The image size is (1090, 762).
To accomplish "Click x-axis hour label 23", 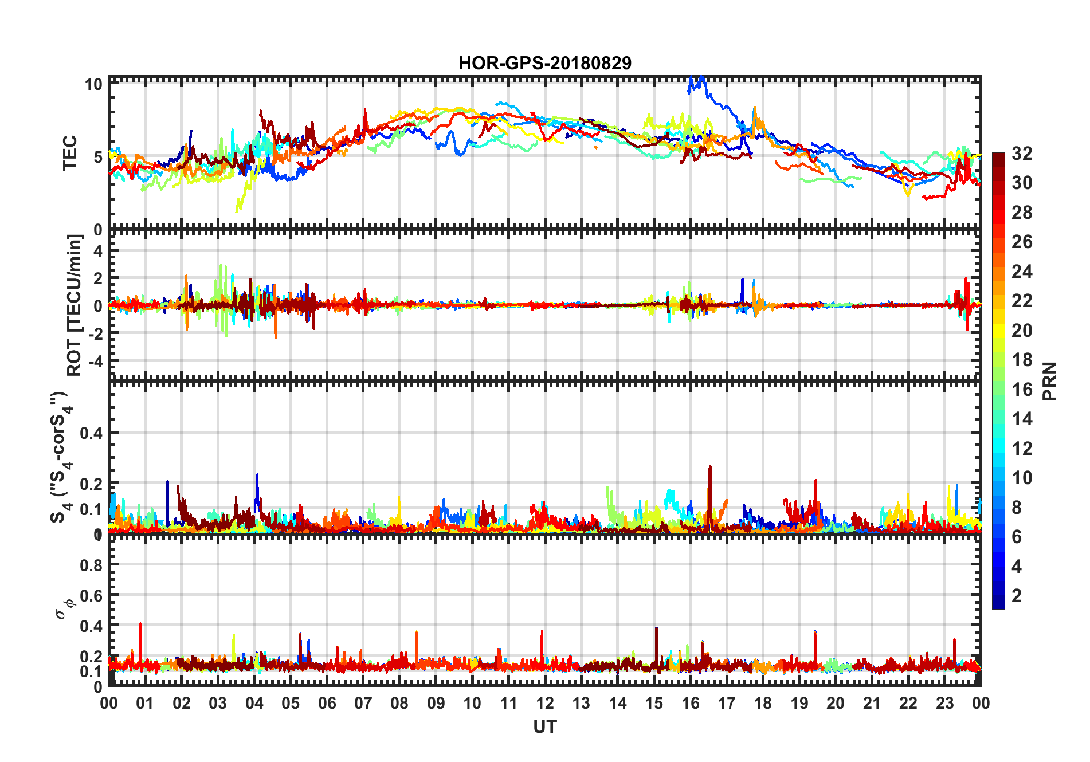I will pyautogui.click(x=945, y=704).
